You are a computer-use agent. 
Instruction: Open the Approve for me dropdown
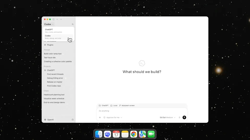(113, 118)
